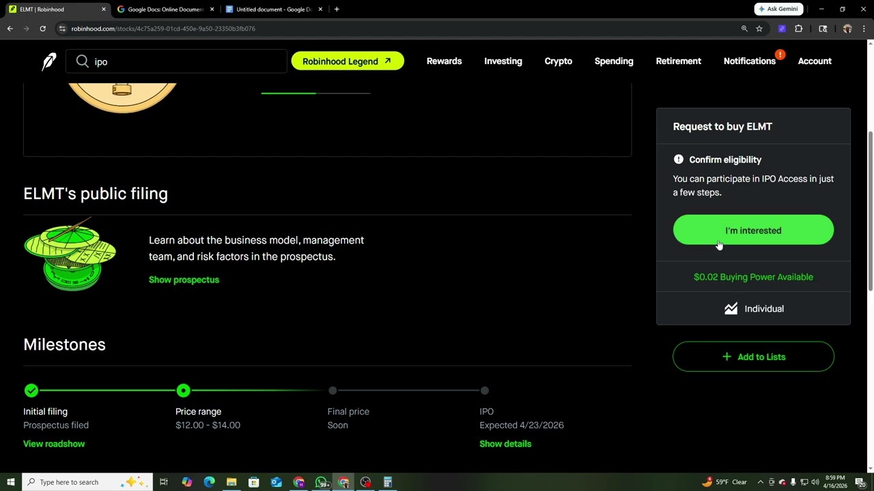The height and width of the screenshot is (491, 874).
Task: Open Task View on the taskbar
Action: coord(164,482)
